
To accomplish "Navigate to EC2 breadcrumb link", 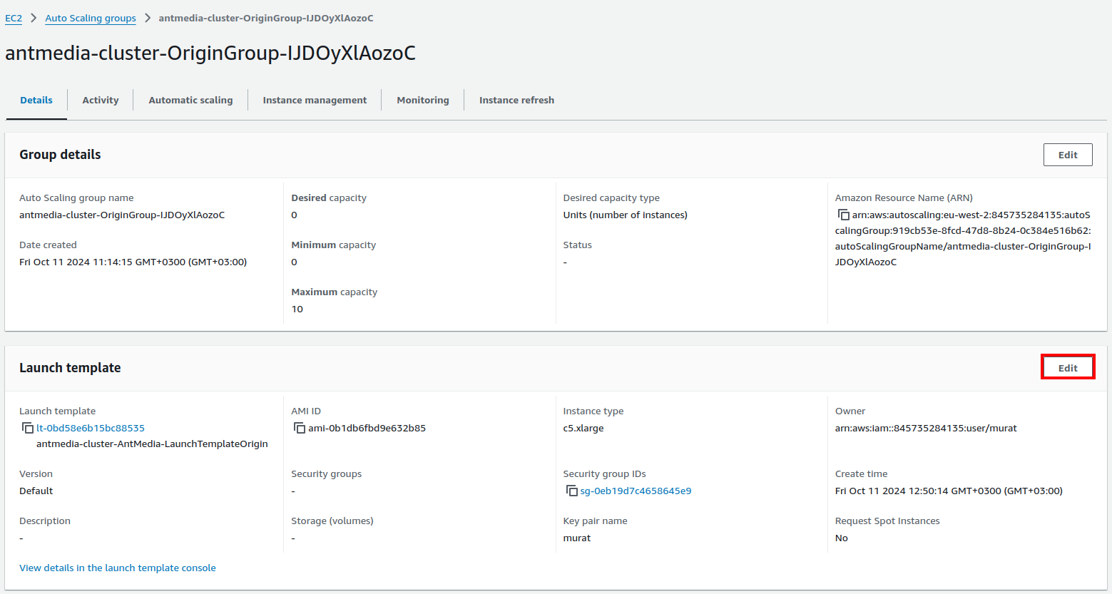I will coord(14,18).
